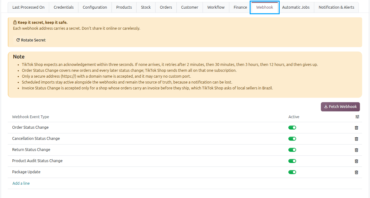Go to Notification & Alerts tab
Screen dimensions: 370x198
(336, 7)
